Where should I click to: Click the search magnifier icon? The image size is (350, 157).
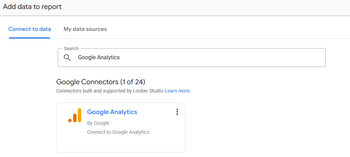tap(67, 58)
